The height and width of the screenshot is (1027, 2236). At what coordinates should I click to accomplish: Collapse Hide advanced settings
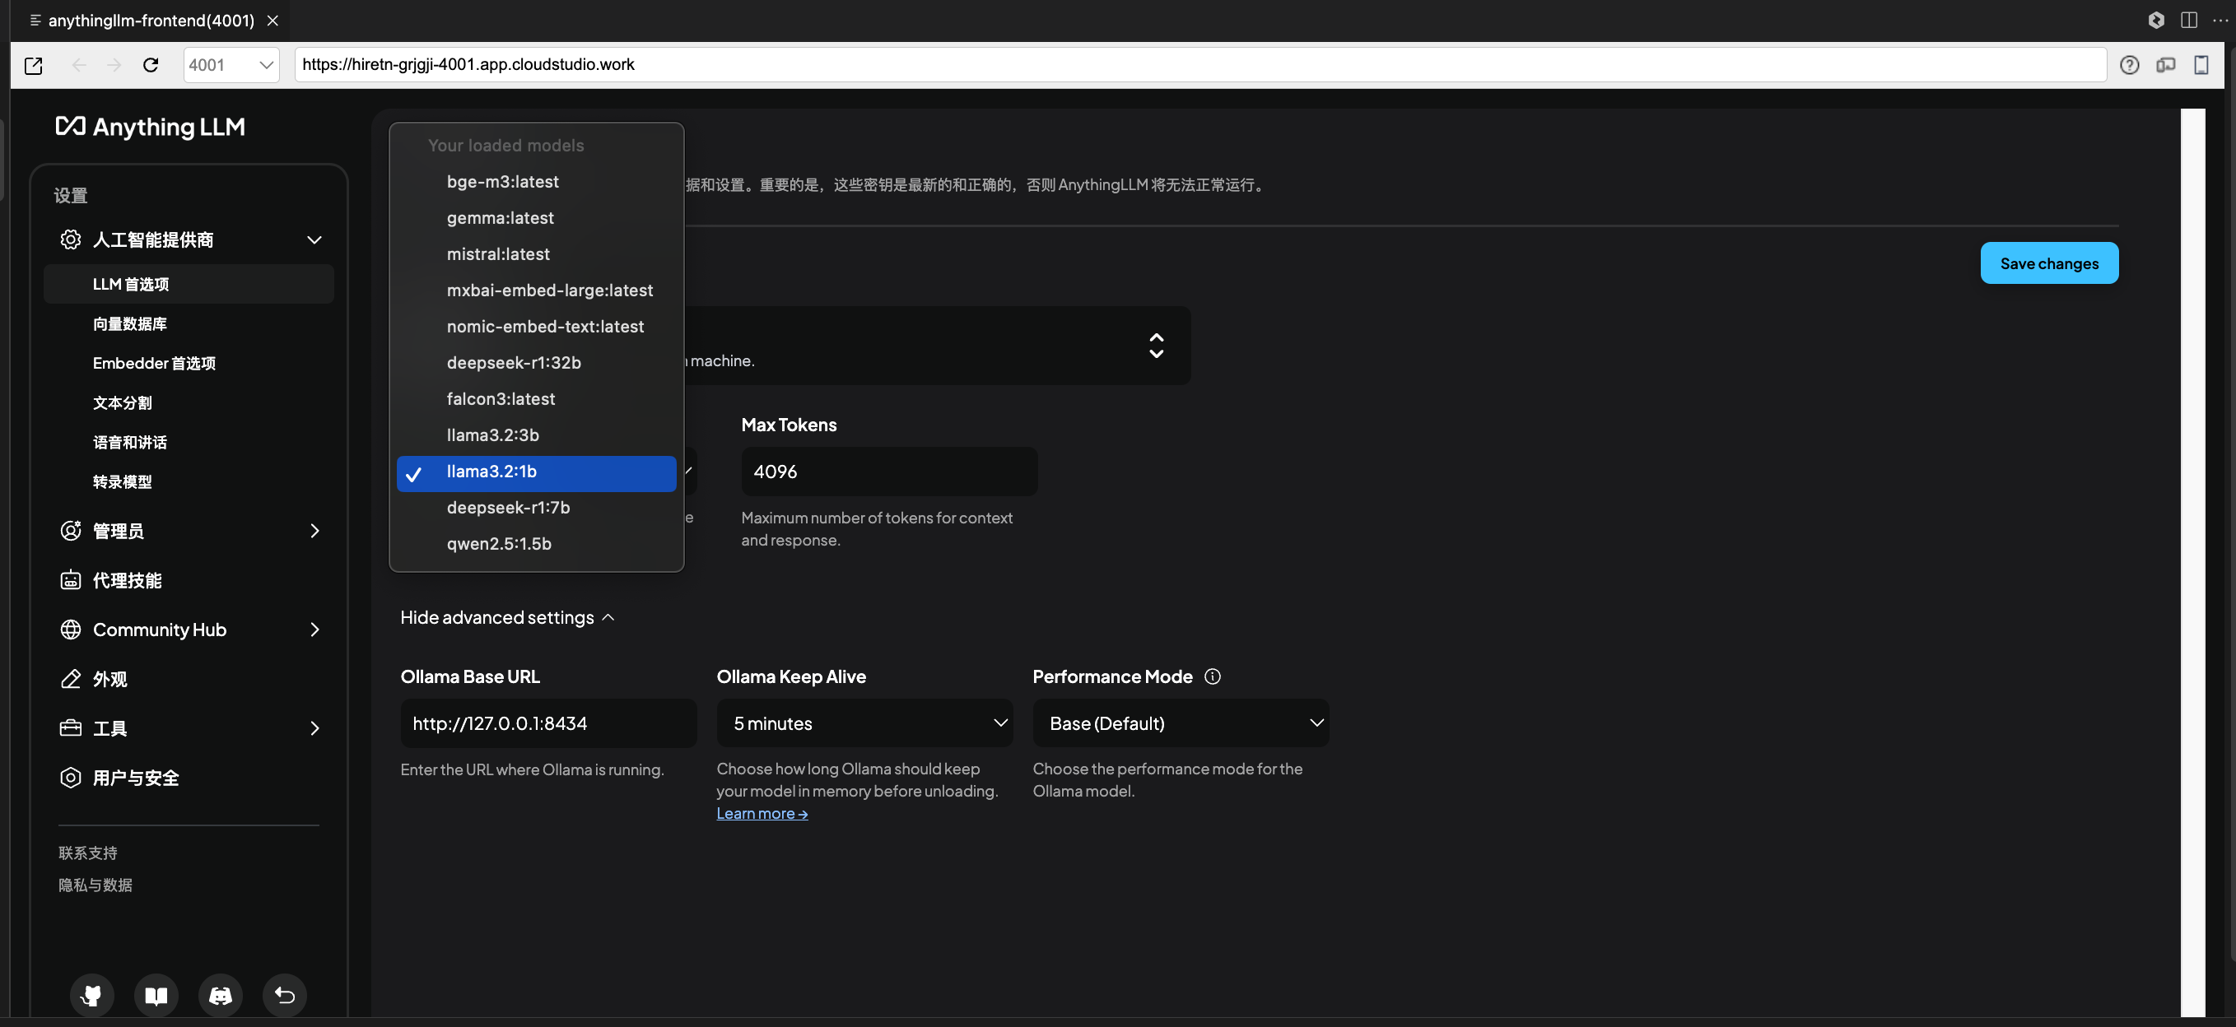(x=508, y=617)
